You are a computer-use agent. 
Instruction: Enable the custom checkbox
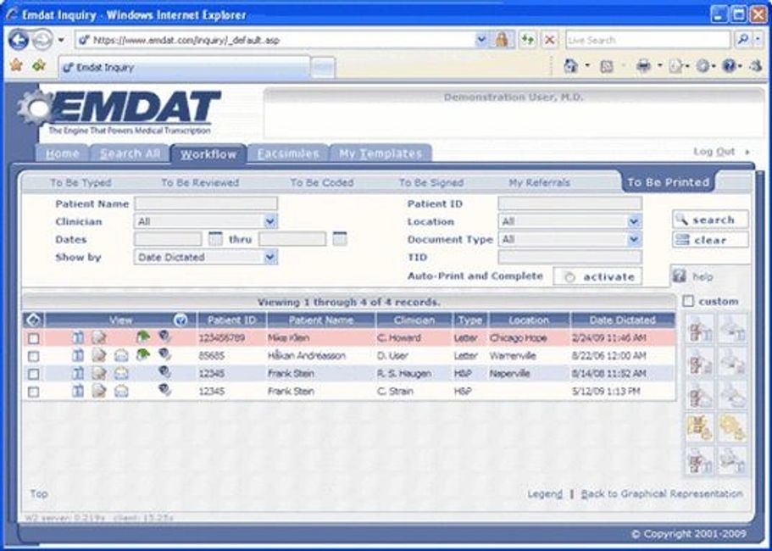click(688, 302)
